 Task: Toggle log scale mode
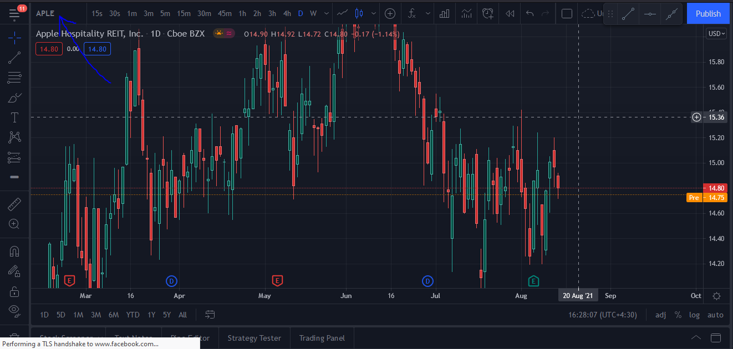coord(694,315)
